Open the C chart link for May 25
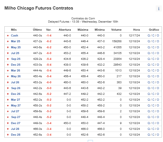163x142 pixels. point(153,47)
